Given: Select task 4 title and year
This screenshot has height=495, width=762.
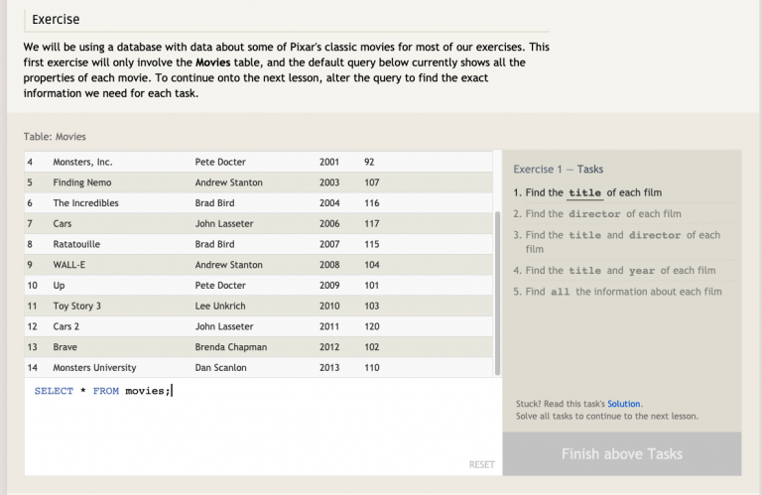Looking at the screenshot, I should (614, 270).
